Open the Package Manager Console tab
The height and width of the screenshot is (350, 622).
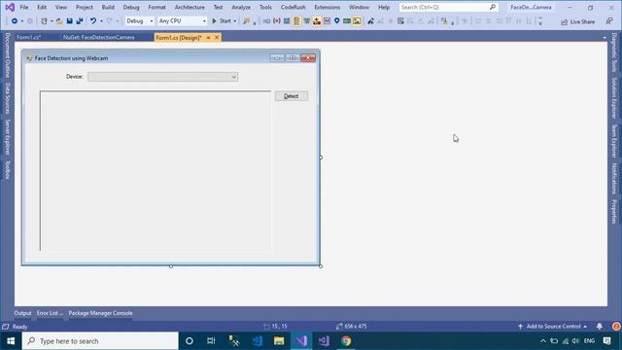click(100, 313)
